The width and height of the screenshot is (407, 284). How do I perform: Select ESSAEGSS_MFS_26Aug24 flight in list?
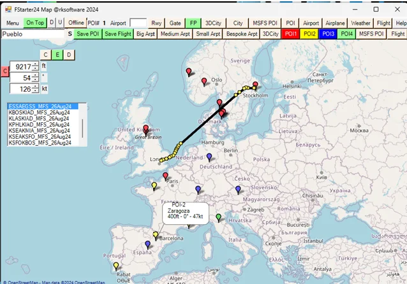pyautogui.click(x=43, y=106)
